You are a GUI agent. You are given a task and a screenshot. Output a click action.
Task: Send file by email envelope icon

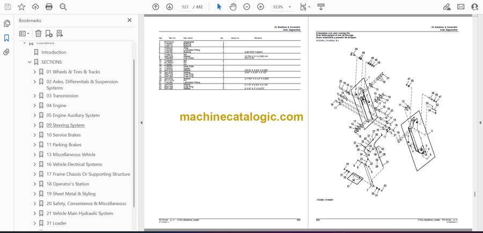(461, 7)
